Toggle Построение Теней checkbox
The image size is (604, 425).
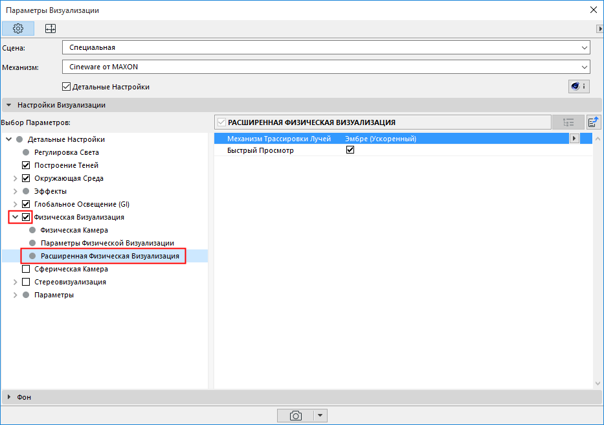pyautogui.click(x=26, y=165)
